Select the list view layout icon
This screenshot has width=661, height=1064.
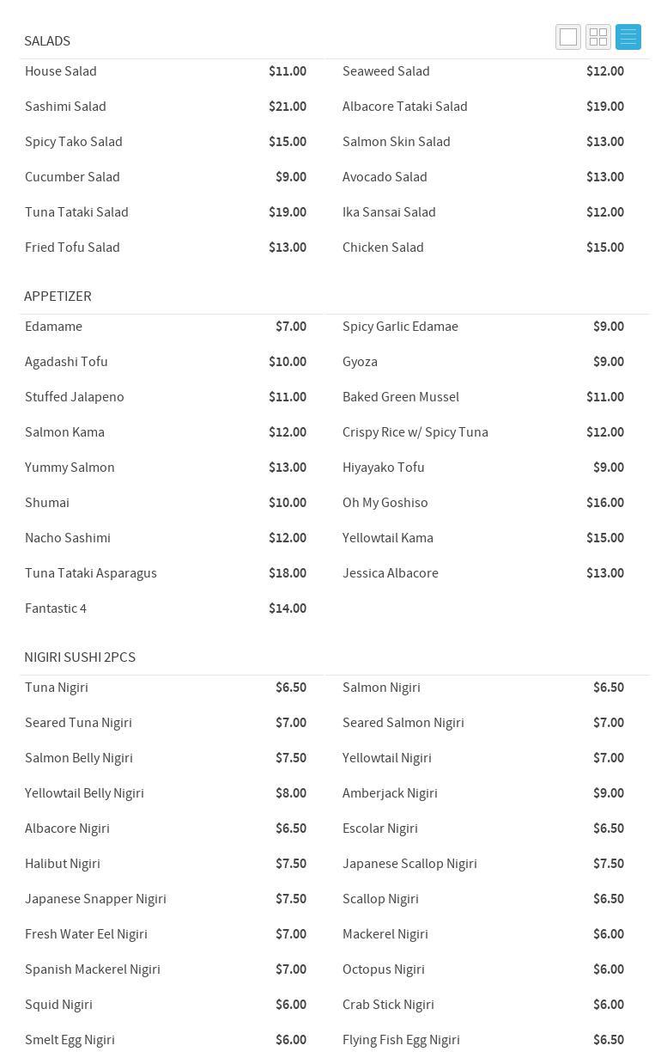(628, 37)
